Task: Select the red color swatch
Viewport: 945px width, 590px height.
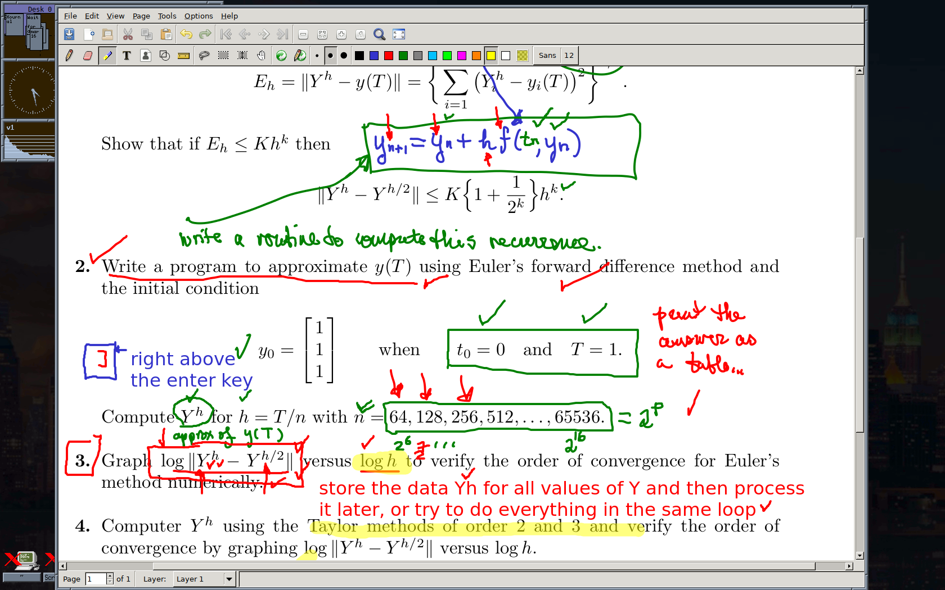Action: (389, 55)
